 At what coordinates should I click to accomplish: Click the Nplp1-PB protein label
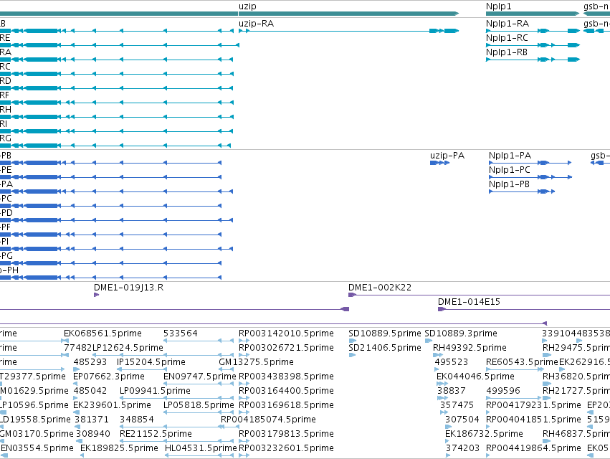509,184
